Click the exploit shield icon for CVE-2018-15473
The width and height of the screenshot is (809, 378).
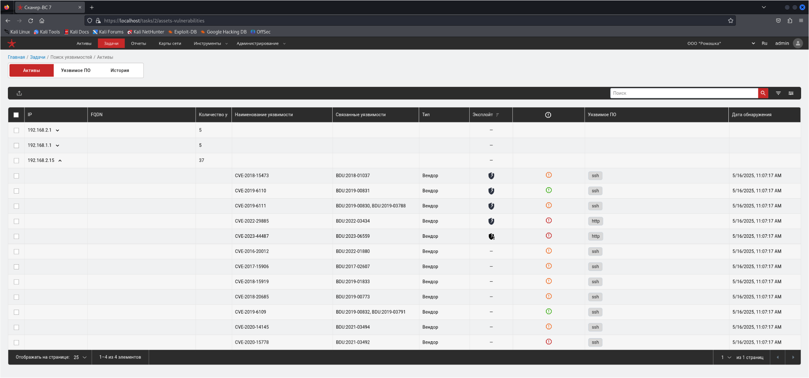(x=491, y=176)
